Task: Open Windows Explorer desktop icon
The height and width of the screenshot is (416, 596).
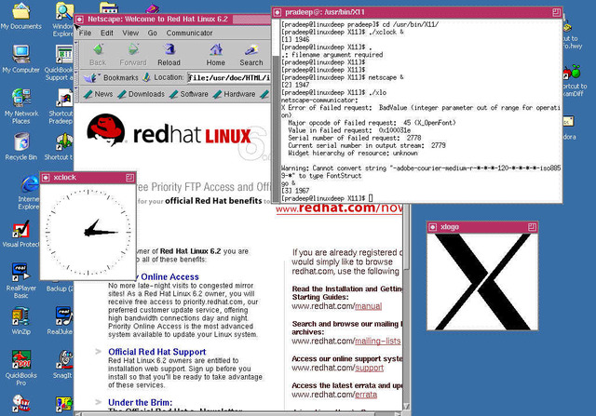Action: [x=63, y=19]
